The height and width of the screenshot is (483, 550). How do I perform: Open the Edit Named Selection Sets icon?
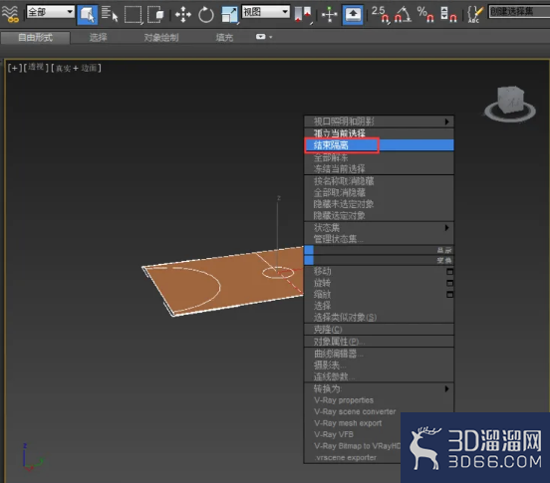(474, 15)
